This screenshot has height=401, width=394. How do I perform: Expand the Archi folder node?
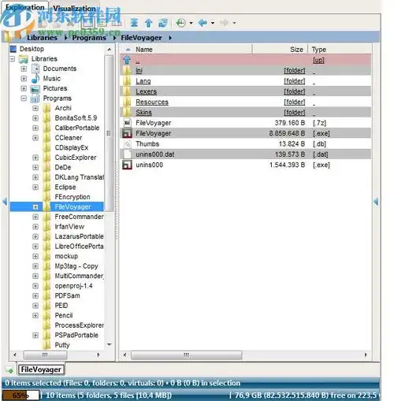coord(35,108)
